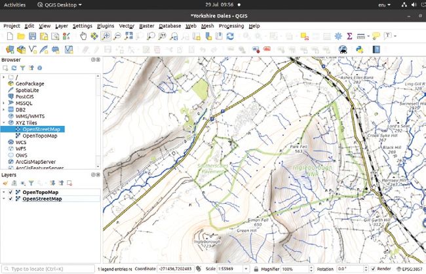Open Activities overview in top bar
Screen dimensions: 426x274
tap(15, 5)
